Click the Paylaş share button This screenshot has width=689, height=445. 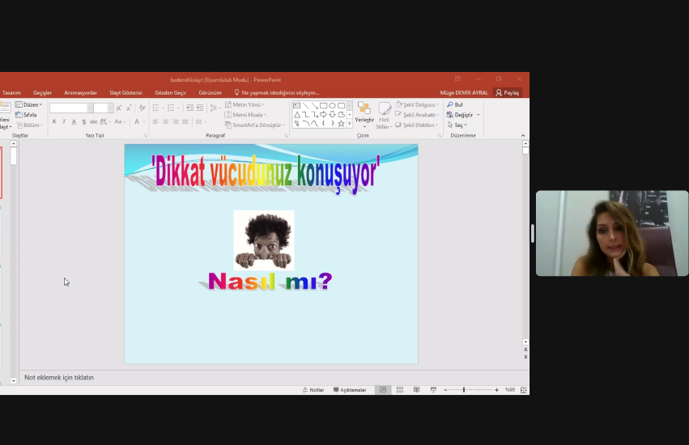(508, 93)
